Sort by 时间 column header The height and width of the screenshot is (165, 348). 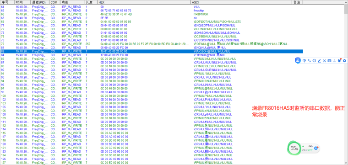[22, 2]
